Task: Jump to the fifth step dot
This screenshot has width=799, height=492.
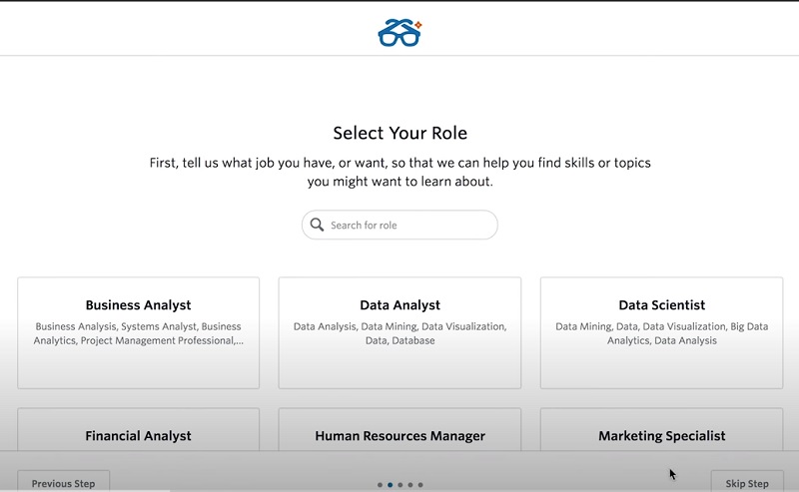Action: point(420,485)
